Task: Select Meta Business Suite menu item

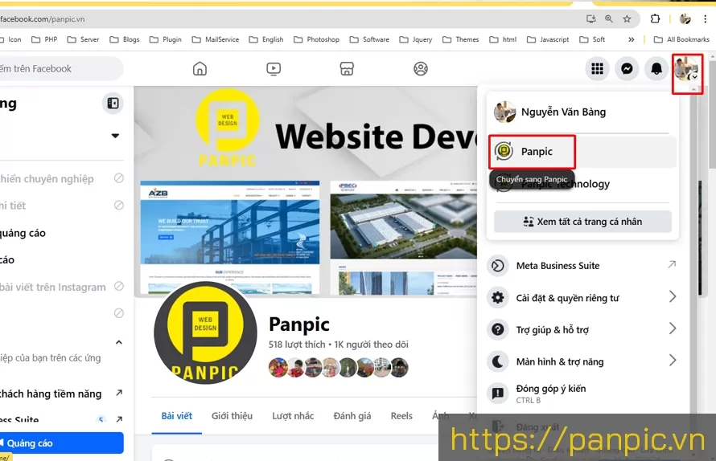Action: point(582,266)
